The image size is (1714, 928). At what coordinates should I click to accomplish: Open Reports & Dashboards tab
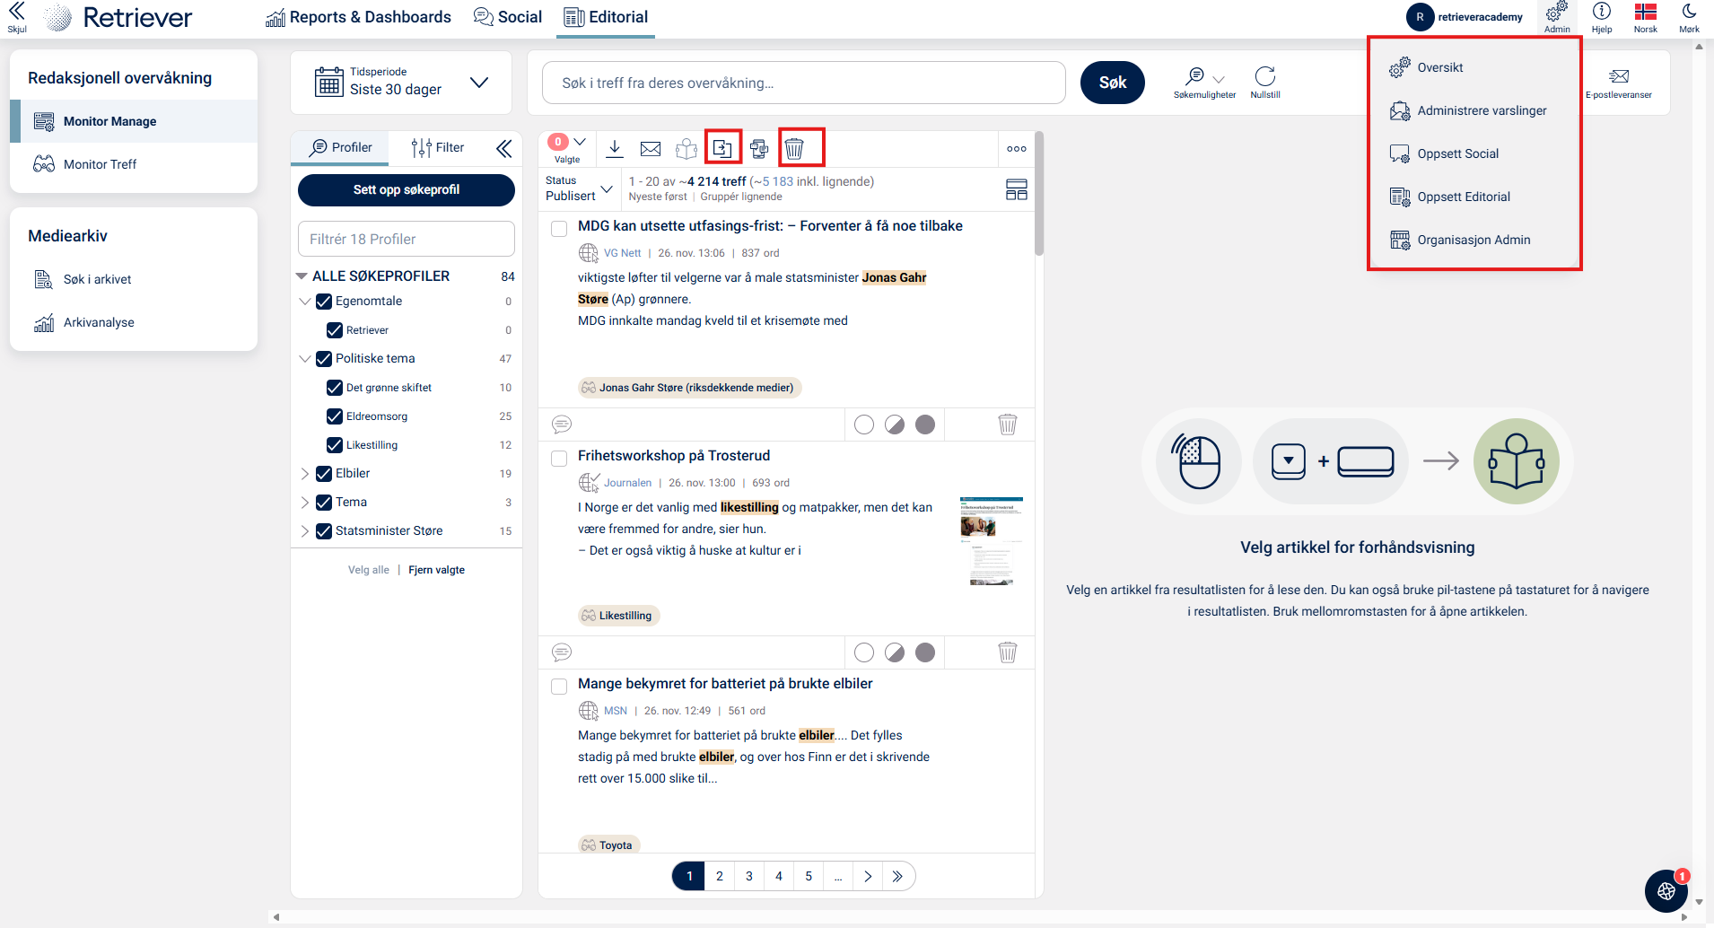coord(358,17)
